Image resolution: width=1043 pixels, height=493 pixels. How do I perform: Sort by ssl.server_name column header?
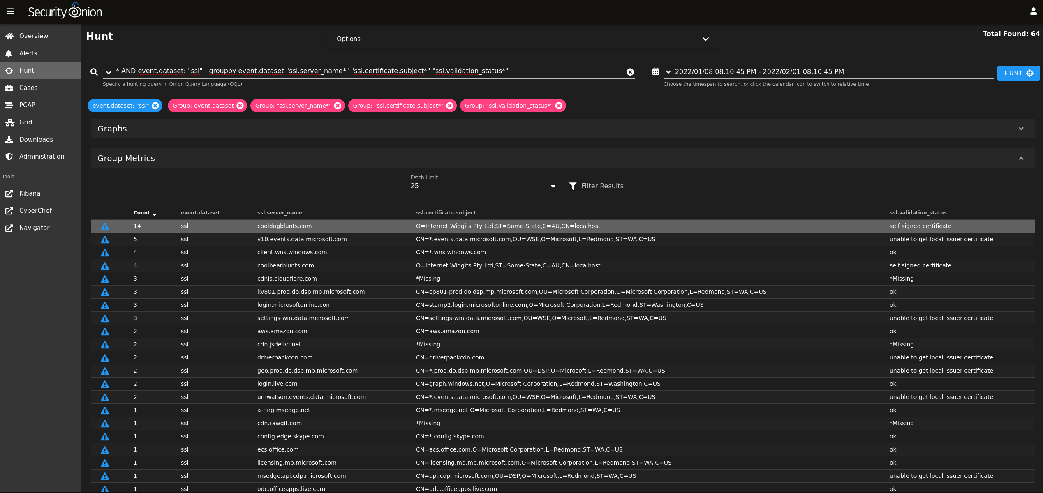coord(280,213)
